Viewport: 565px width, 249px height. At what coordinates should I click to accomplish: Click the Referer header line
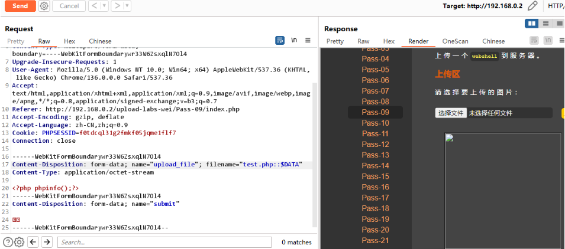(126, 109)
